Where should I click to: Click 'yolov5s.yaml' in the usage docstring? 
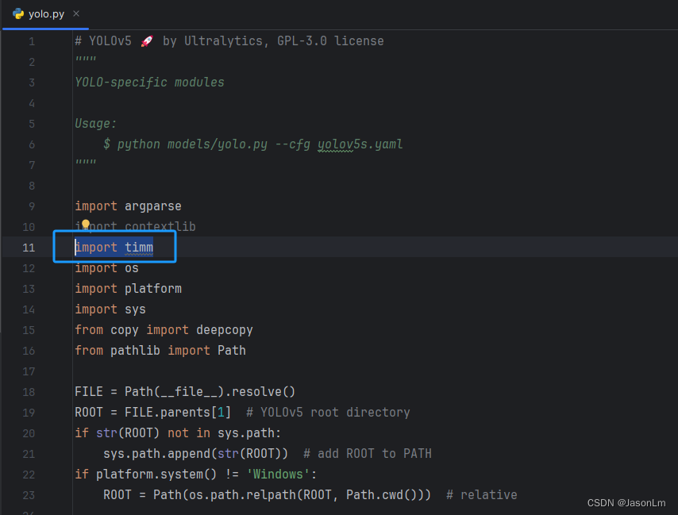(360, 144)
